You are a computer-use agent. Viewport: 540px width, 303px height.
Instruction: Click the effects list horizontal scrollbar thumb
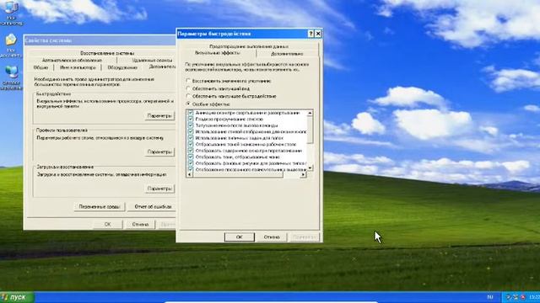coord(238,174)
